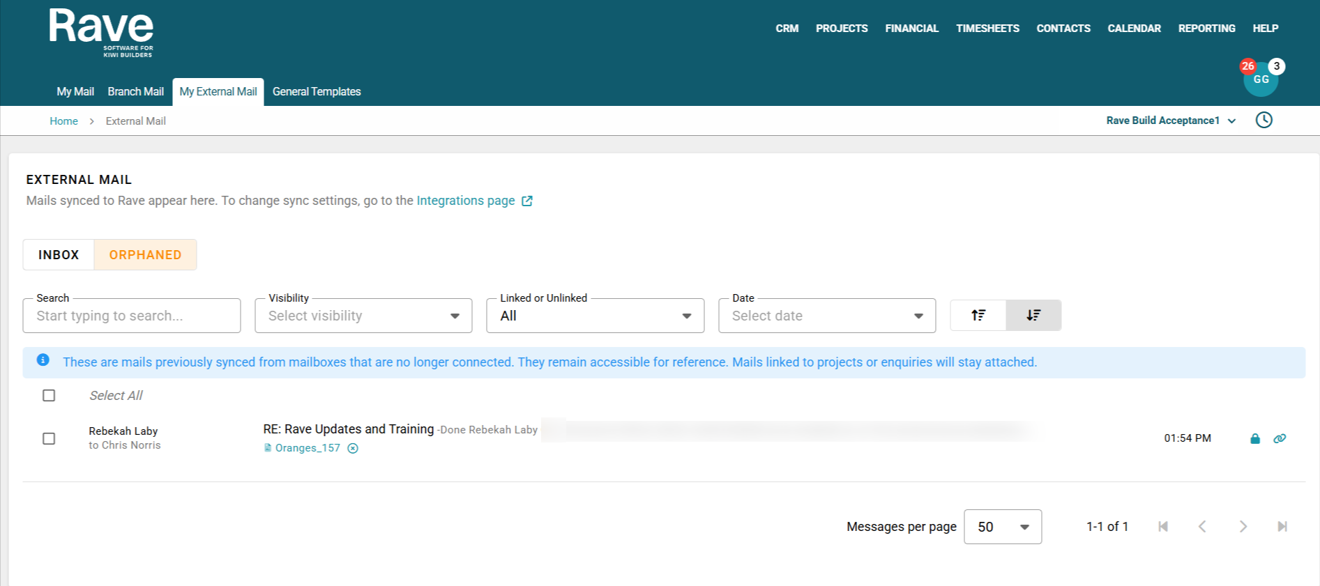1320x586 pixels.
Task: Go to the first page of messages
Action: pos(1163,527)
